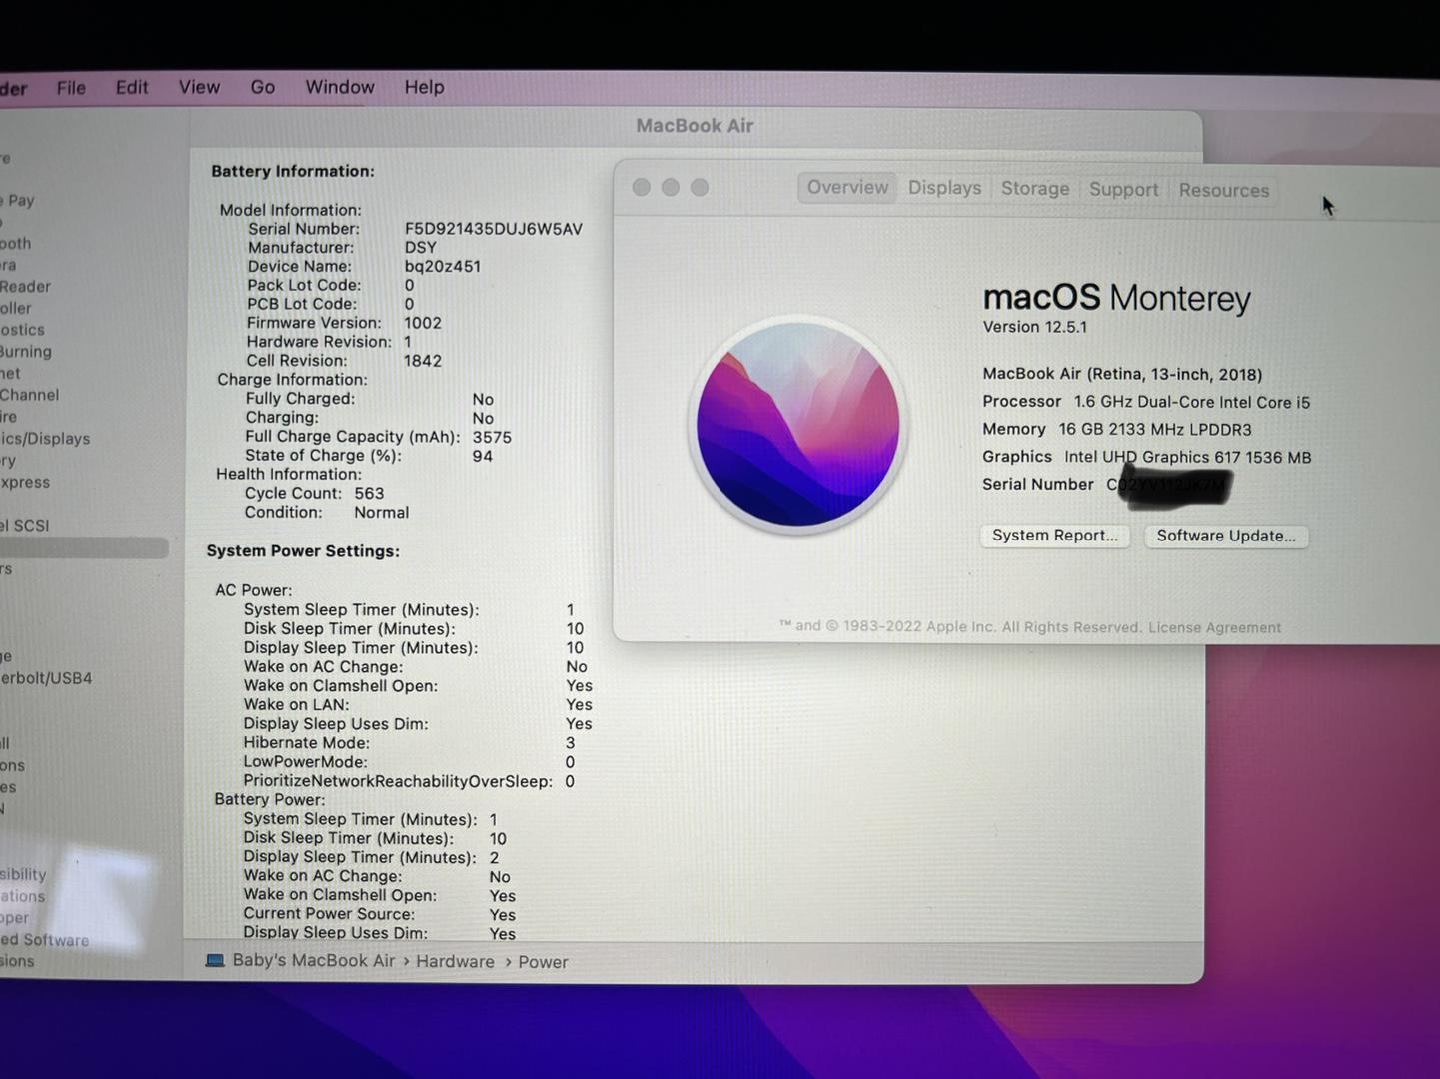Click the Memory 16 GB line

click(1117, 430)
